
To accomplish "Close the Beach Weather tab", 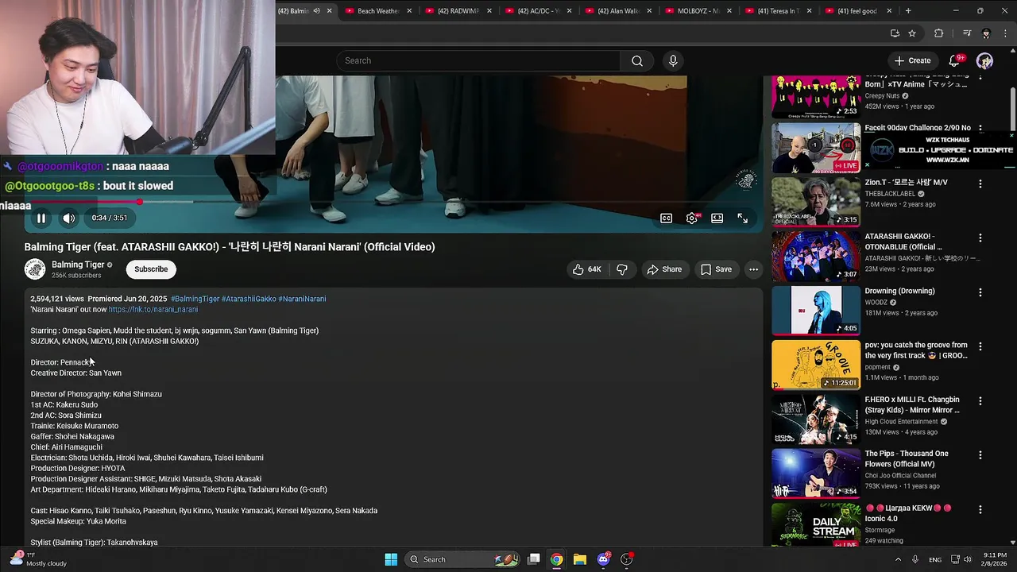I will 409,11.
